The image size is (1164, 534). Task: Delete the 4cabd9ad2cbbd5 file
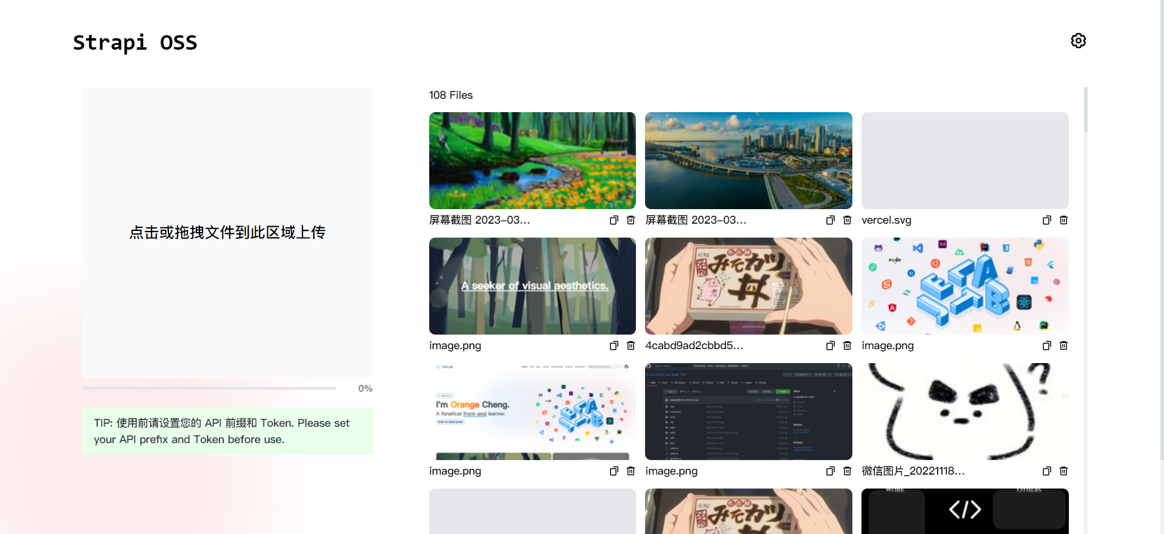(847, 345)
